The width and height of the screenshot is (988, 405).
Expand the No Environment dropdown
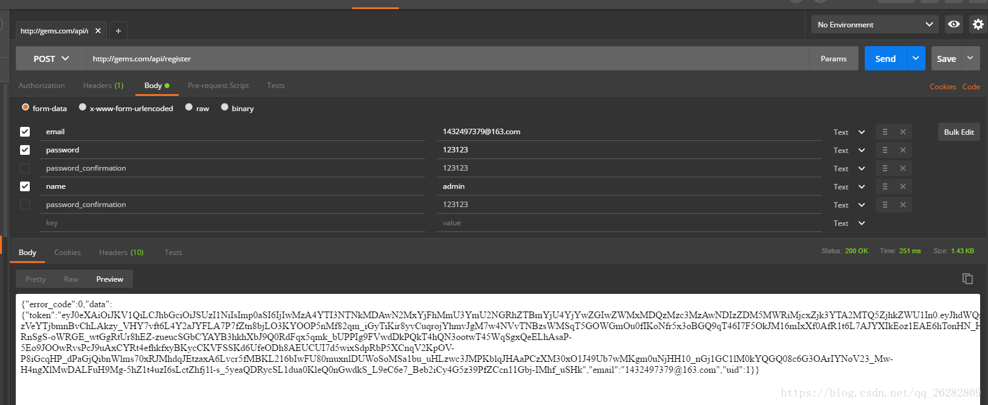pos(874,25)
